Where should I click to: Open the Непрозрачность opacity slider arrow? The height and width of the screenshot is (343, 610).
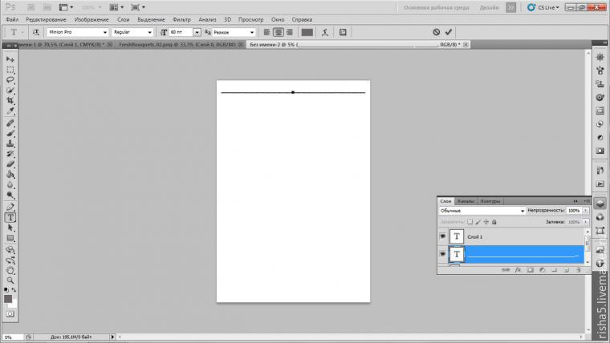click(585, 211)
